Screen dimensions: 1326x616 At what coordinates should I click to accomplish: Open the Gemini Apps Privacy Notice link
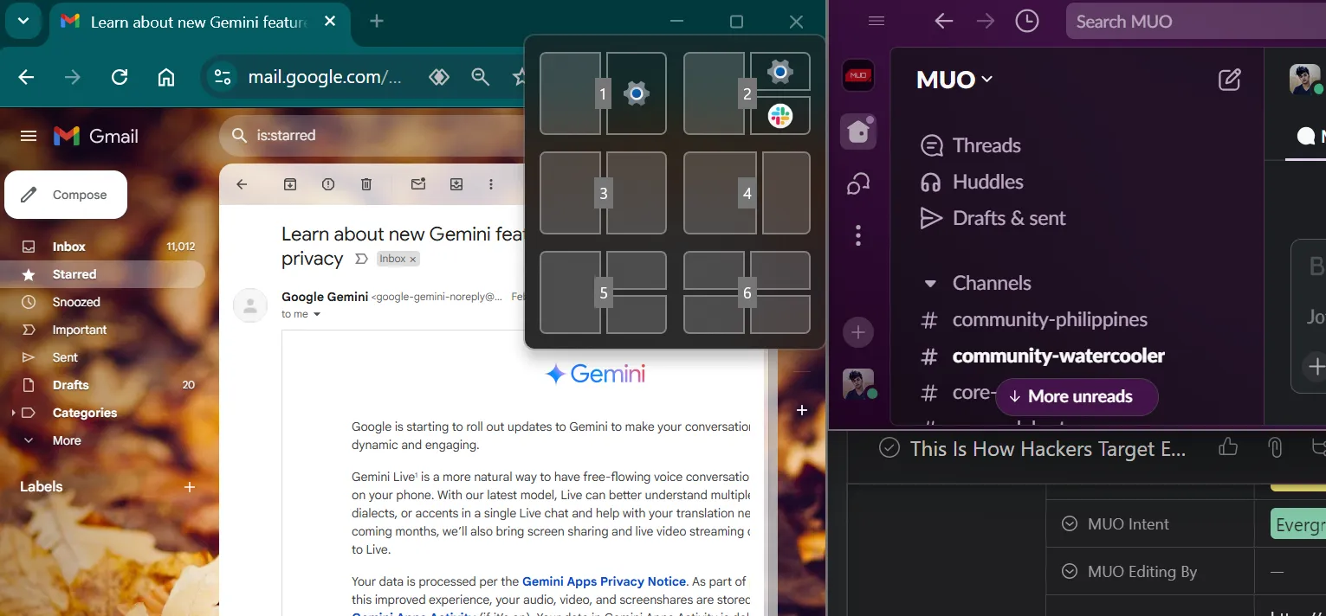604,581
